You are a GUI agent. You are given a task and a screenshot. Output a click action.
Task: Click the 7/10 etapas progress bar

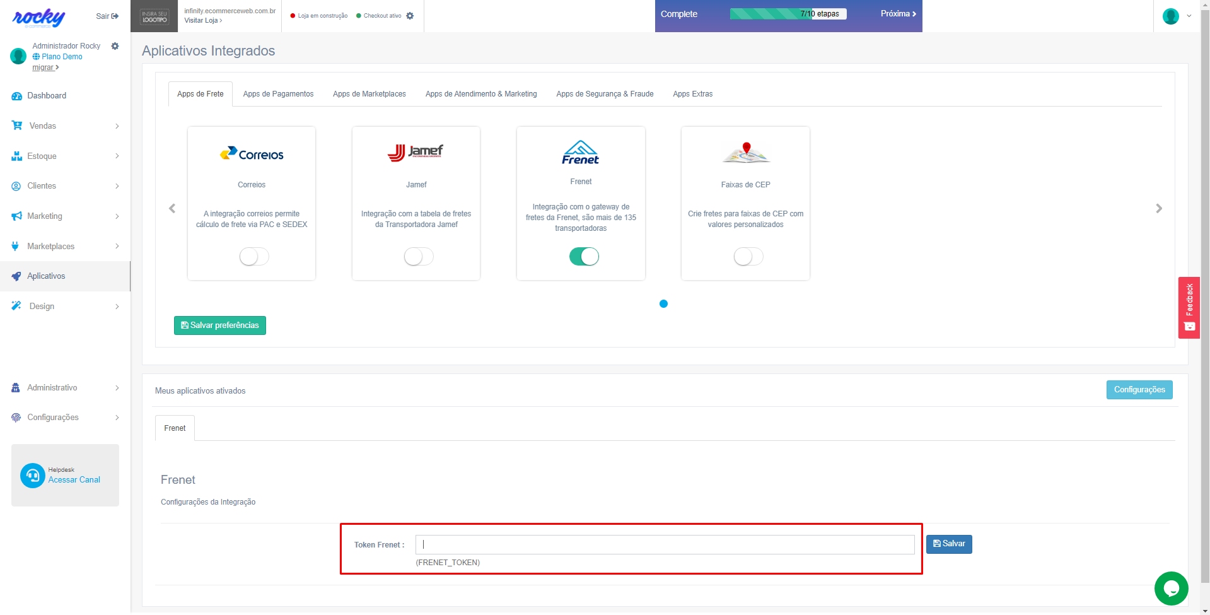point(788,14)
